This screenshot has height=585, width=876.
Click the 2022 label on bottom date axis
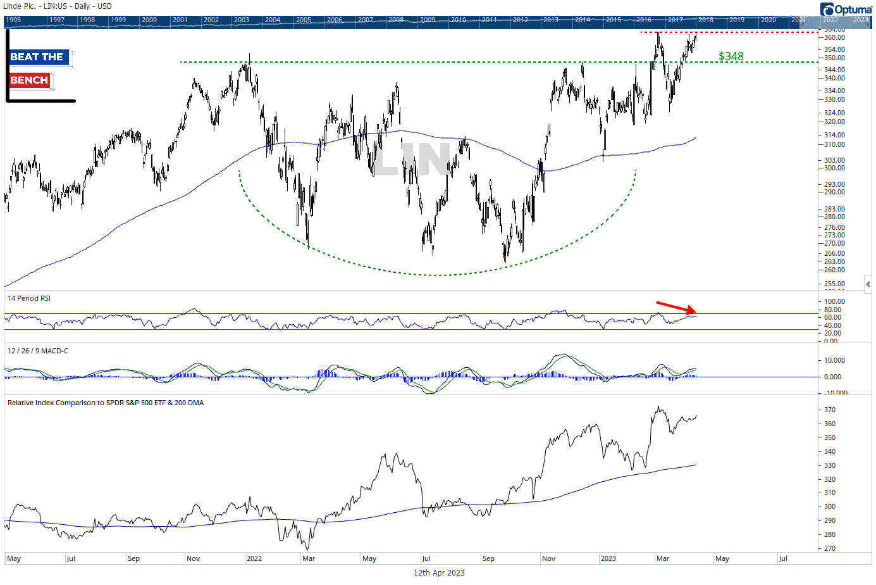[254, 558]
